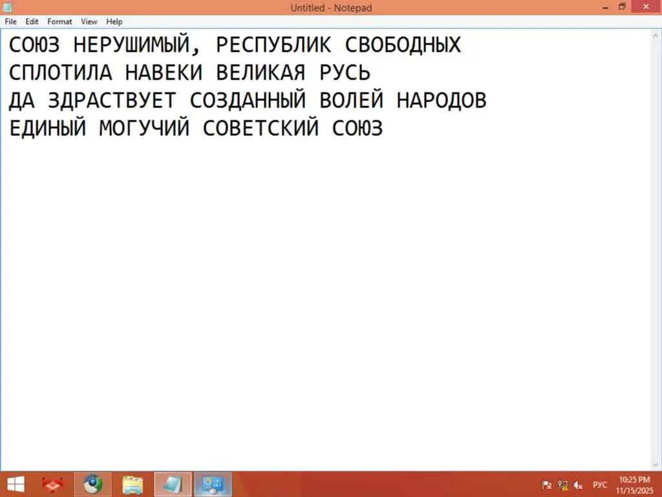Image resolution: width=662 pixels, height=497 pixels.
Task: Click the word ЕДИНЫЙ in the last line
Action: (48, 129)
